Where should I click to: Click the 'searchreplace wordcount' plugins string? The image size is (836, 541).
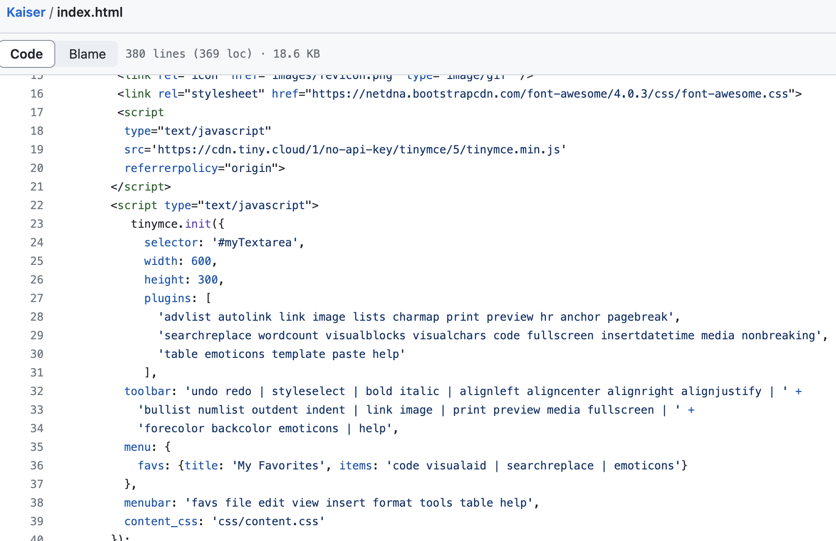pos(490,336)
